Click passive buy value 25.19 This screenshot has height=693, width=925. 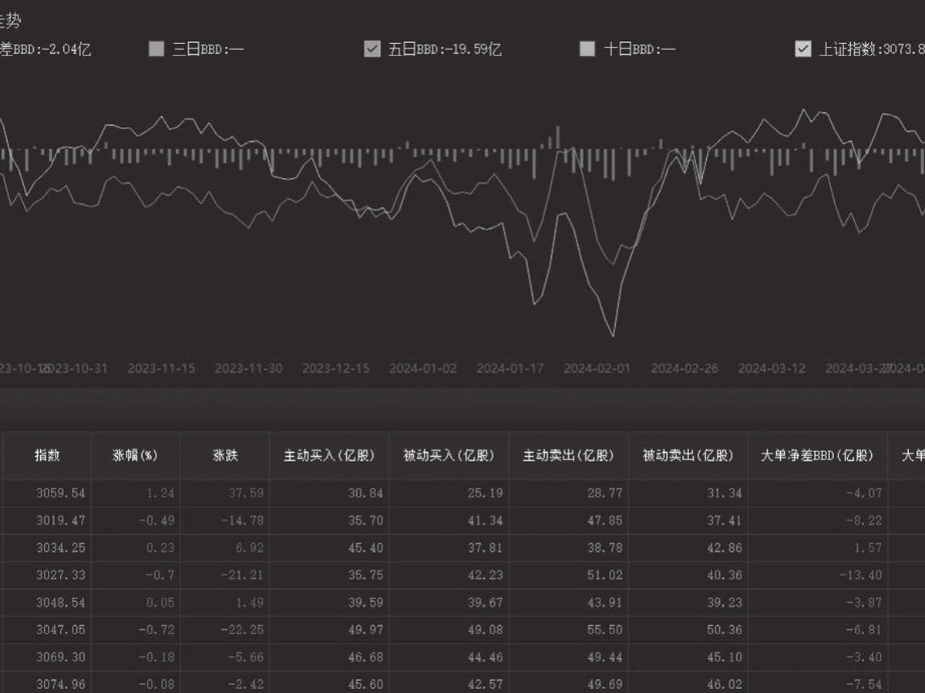(x=449, y=493)
